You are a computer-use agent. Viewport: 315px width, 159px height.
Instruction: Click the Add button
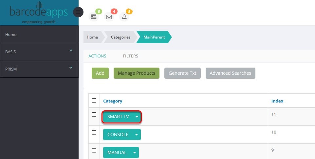(100, 73)
